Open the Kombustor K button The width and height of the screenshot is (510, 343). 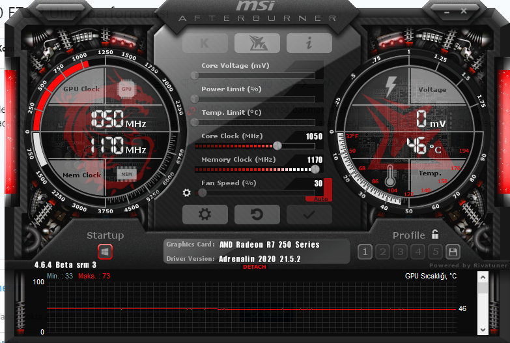tap(205, 43)
